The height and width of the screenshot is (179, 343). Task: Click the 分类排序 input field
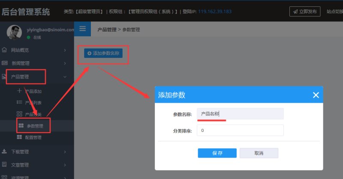pos(240,130)
